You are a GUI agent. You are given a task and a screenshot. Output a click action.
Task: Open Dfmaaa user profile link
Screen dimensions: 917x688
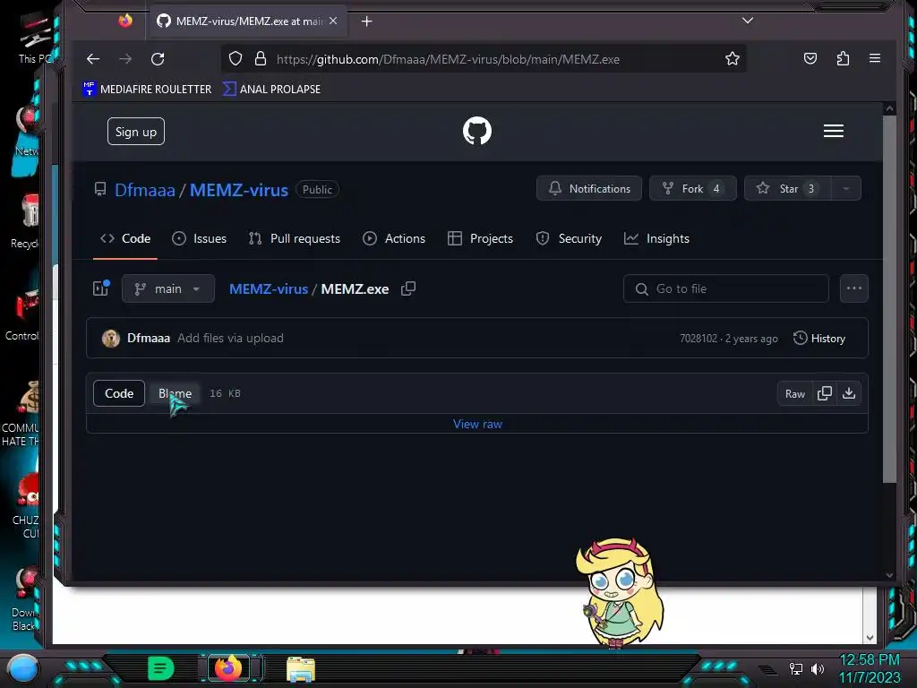(x=144, y=190)
